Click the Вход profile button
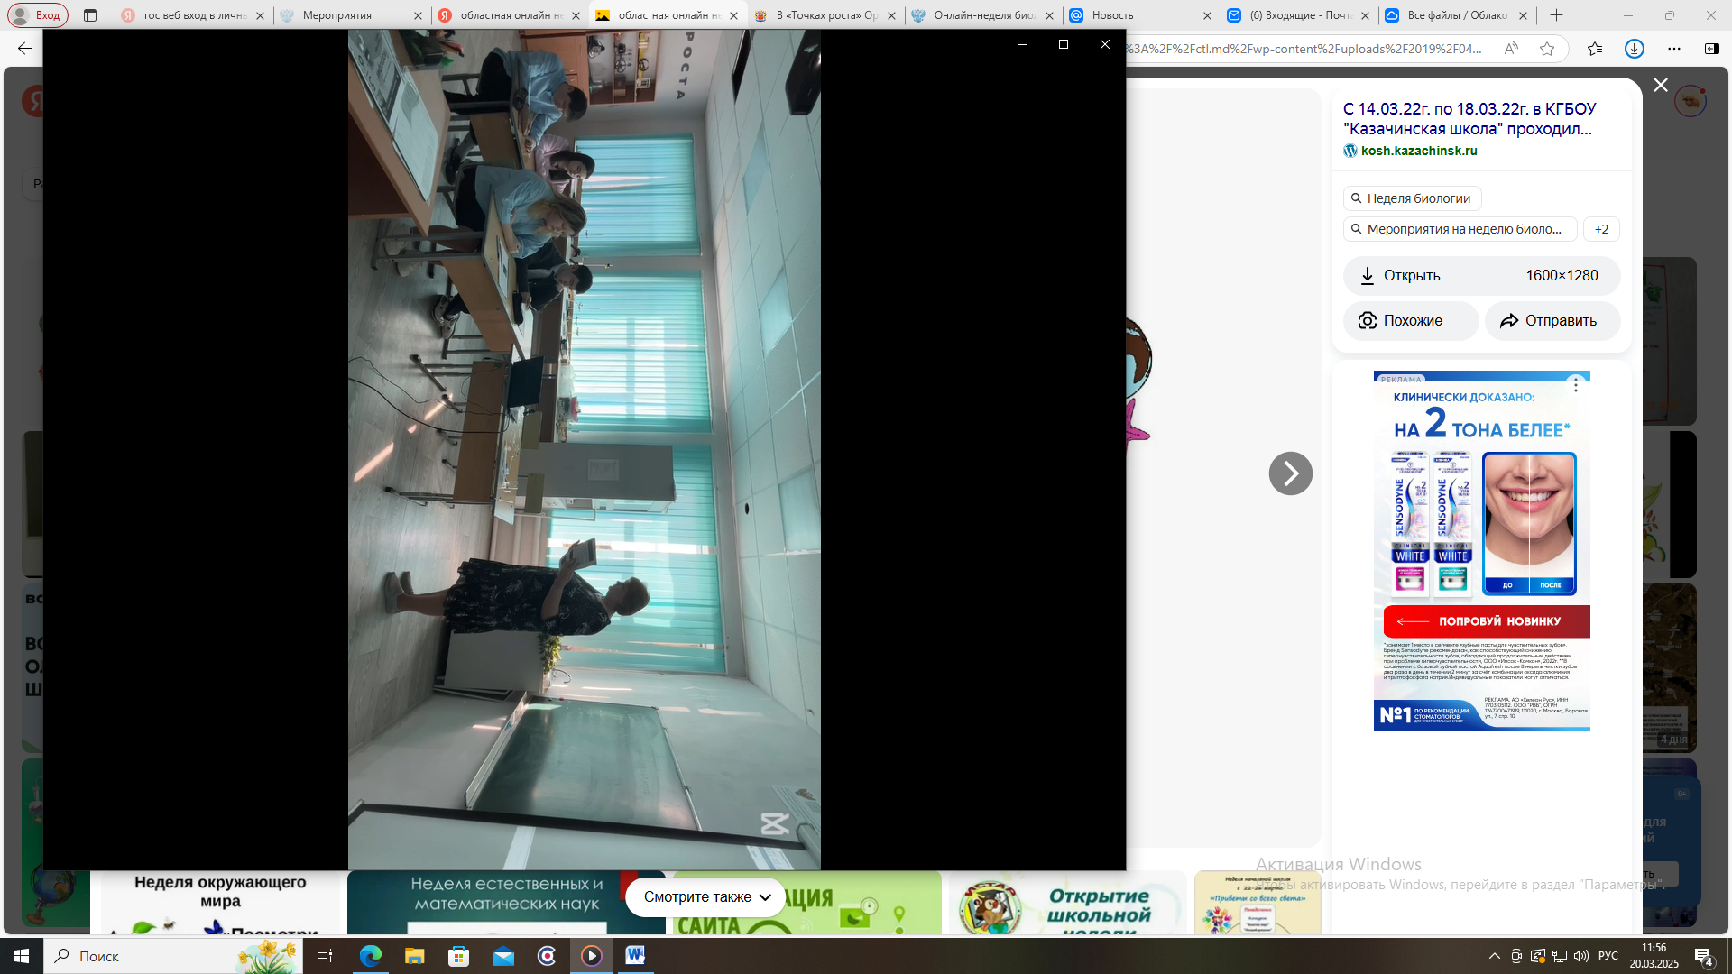1732x974 pixels. pos(38,15)
